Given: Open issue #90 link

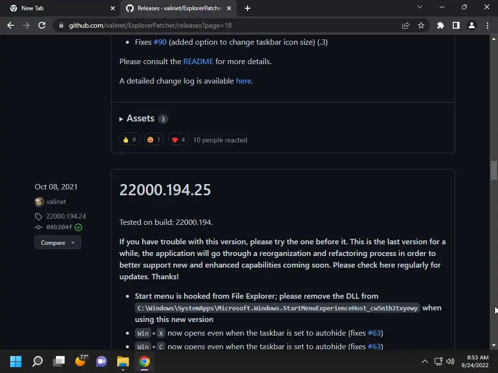Looking at the screenshot, I should click(160, 42).
